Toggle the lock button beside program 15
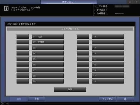This screenshot has width=140, height=105. pos(83,64)
